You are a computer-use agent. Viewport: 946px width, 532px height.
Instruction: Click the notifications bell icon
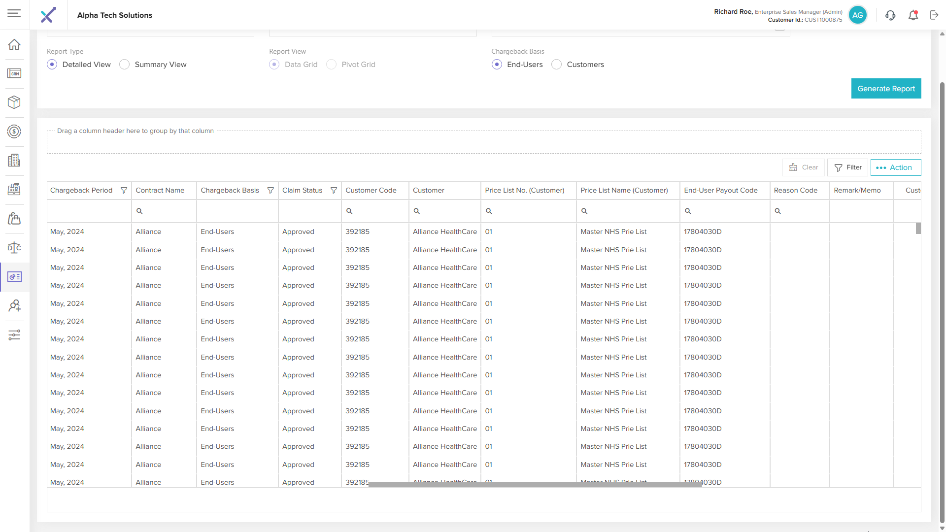click(x=913, y=15)
